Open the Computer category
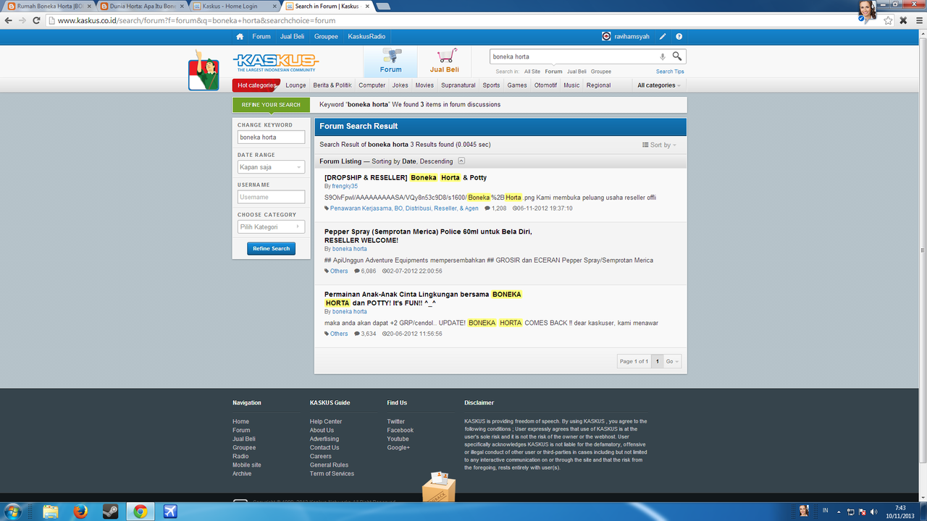The height and width of the screenshot is (521, 927). coord(372,85)
